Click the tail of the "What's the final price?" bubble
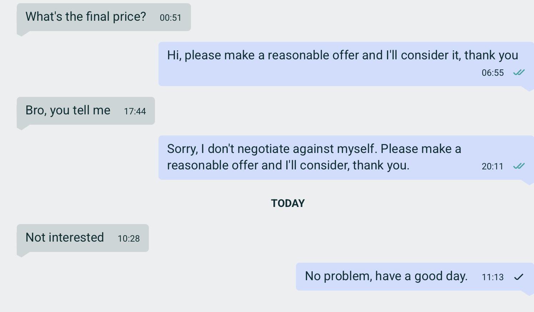 tap(21, 33)
